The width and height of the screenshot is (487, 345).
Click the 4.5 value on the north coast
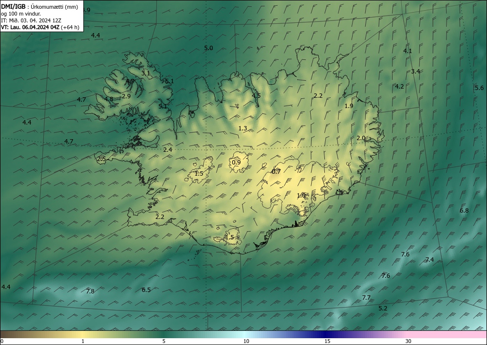click(x=256, y=95)
